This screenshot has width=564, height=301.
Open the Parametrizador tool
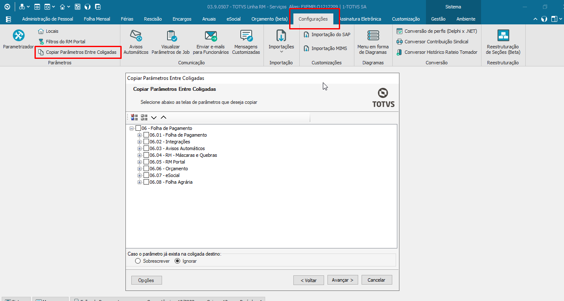tap(18, 40)
